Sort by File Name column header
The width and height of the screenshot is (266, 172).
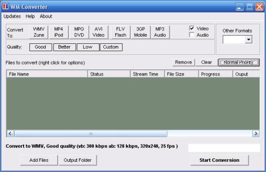point(47,74)
